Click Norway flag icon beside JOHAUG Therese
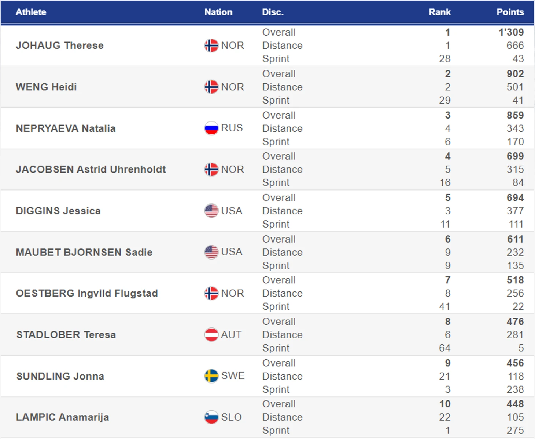 (x=211, y=46)
